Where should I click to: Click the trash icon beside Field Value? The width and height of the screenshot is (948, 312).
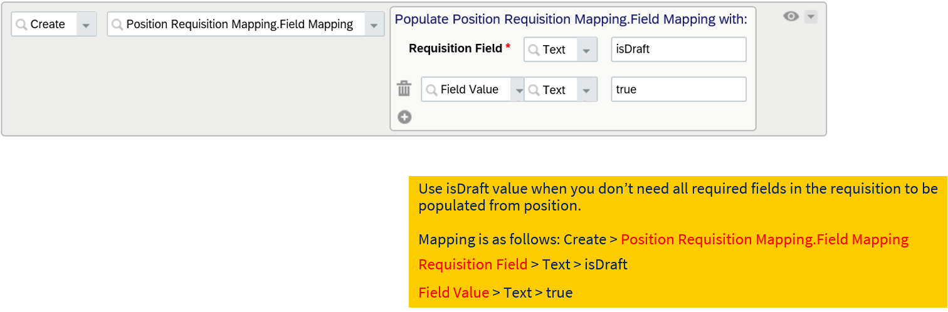[x=404, y=89]
